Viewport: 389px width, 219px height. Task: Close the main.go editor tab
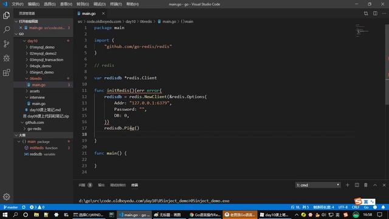coord(103,13)
